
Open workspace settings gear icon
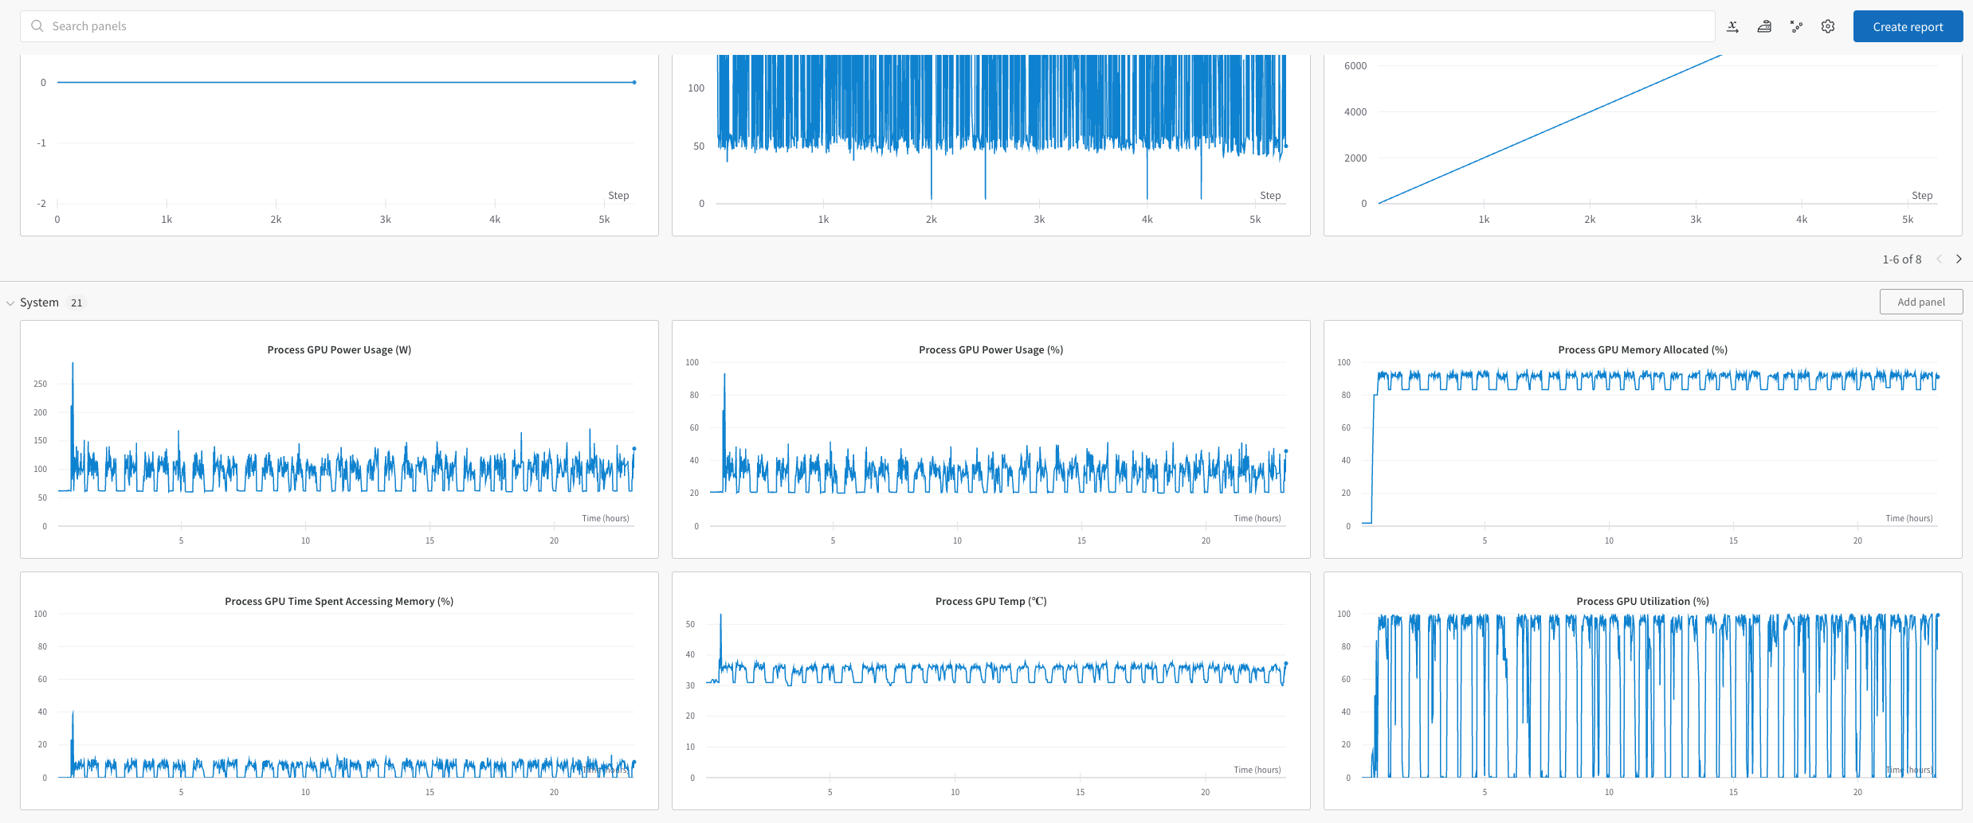(x=1828, y=26)
